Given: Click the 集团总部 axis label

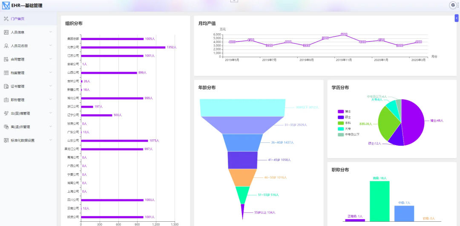Looking at the screenshot, I should (x=73, y=39).
